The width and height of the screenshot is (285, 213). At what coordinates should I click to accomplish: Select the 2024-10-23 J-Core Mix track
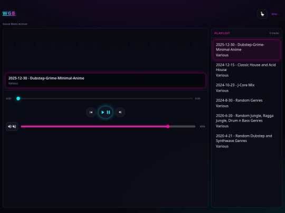click(246, 88)
